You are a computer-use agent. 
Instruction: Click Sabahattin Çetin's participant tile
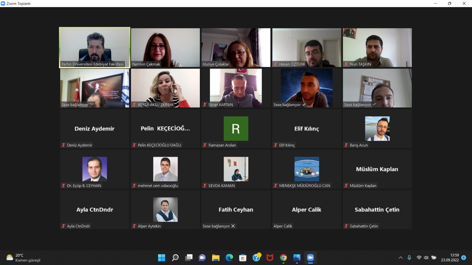pos(377,210)
